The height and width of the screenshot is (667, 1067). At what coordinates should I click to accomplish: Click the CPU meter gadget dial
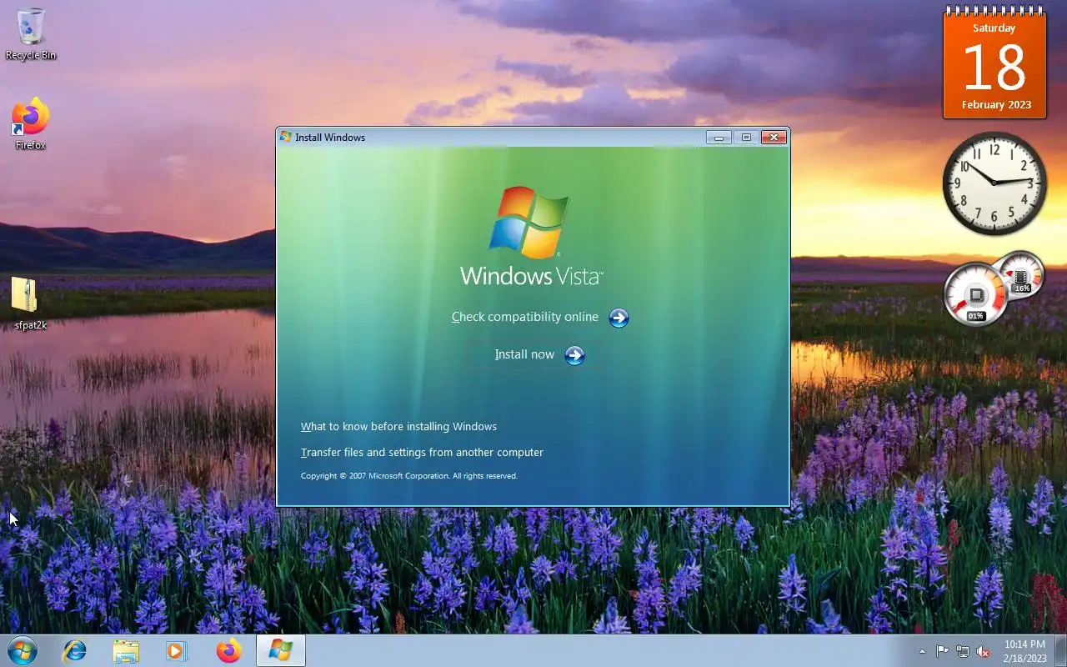pos(975,295)
